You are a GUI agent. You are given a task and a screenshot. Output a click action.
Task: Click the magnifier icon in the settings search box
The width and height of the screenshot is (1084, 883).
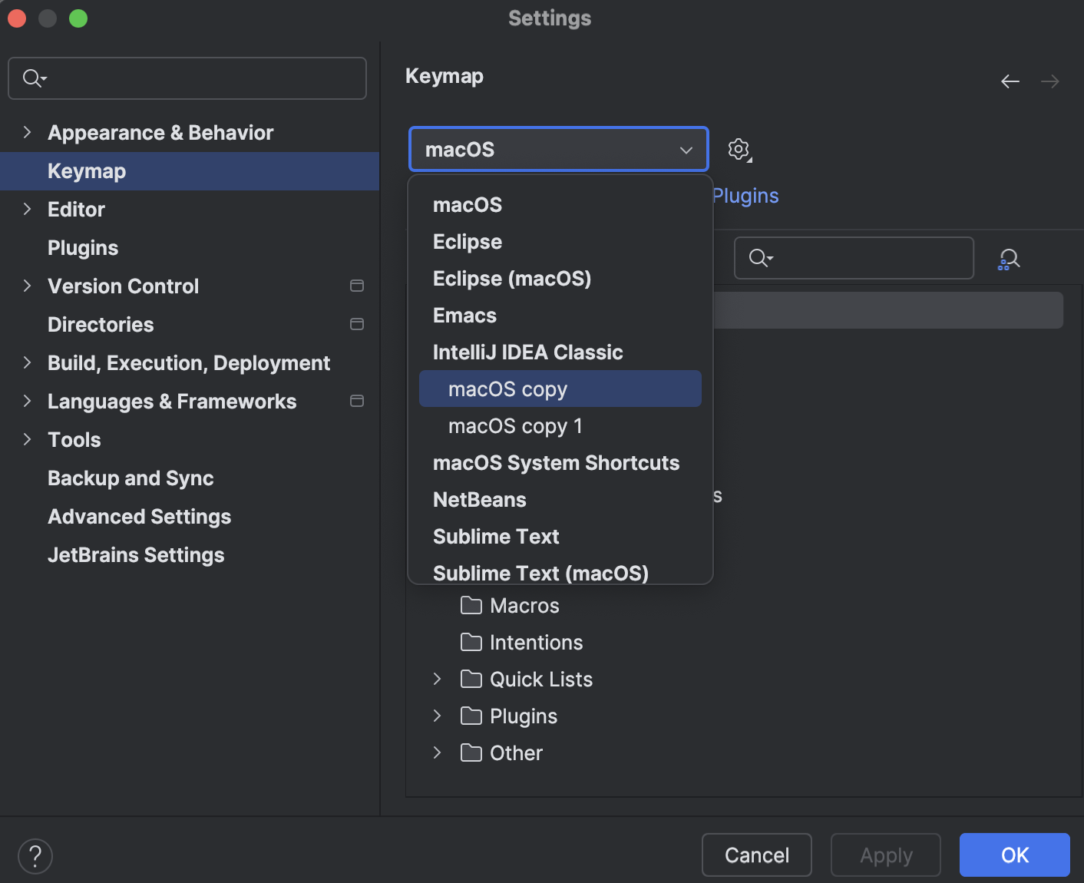pyautogui.click(x=32, y=78)
